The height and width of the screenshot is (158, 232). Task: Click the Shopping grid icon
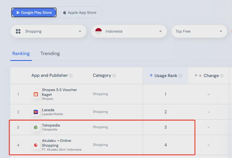pos(18,31)
